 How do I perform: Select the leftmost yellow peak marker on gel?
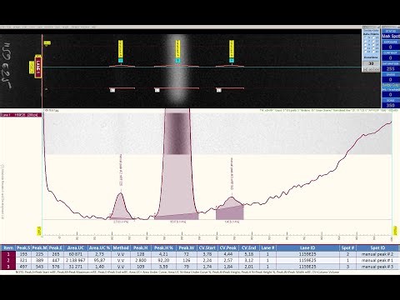pos(120,49)
